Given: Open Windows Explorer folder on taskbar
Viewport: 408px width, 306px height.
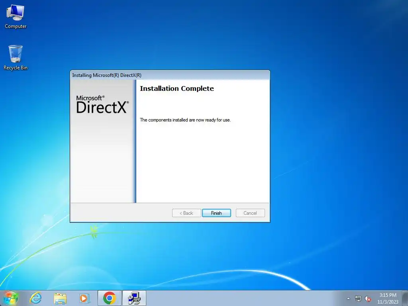Looking at the screenshot, I should (60, 298).
